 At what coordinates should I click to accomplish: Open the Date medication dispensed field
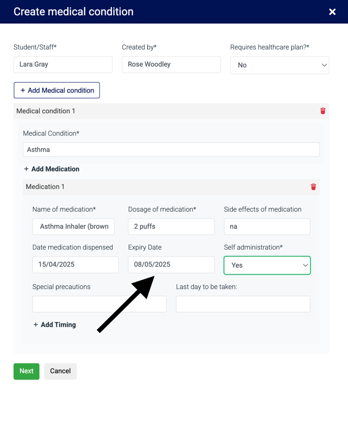[x=75, y=265]
